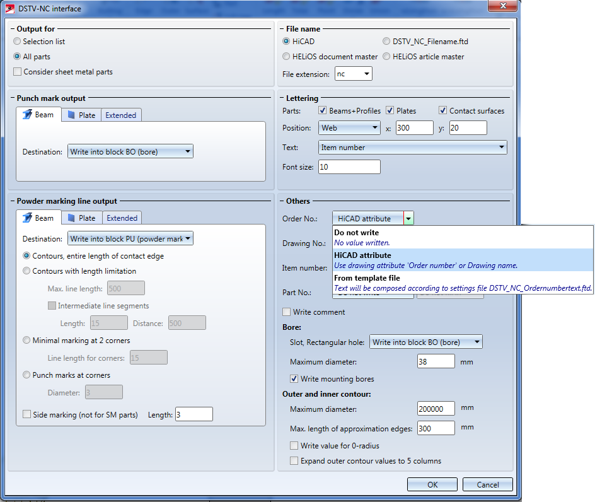Screen dimensions: 595x502
Task: Select Contours, entire length of contact edge
Action: point(26,255)
